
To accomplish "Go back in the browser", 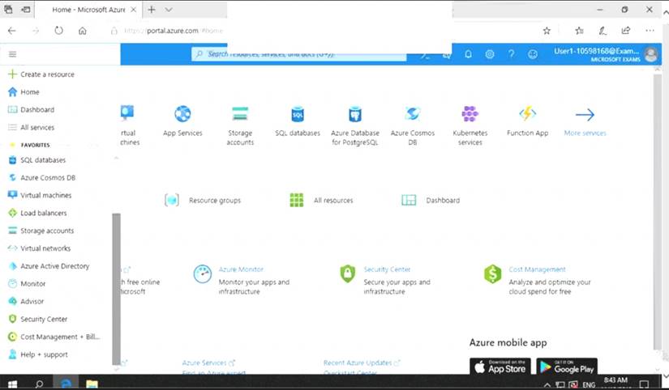I will 12,31.
